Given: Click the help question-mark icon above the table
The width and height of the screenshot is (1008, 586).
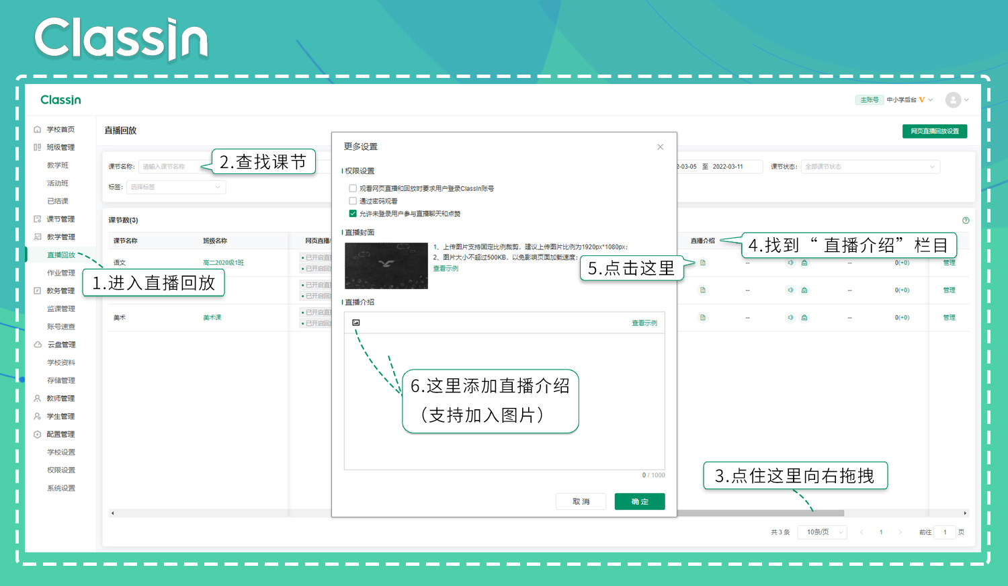Looking at the screenshot, I should [966, 220].
